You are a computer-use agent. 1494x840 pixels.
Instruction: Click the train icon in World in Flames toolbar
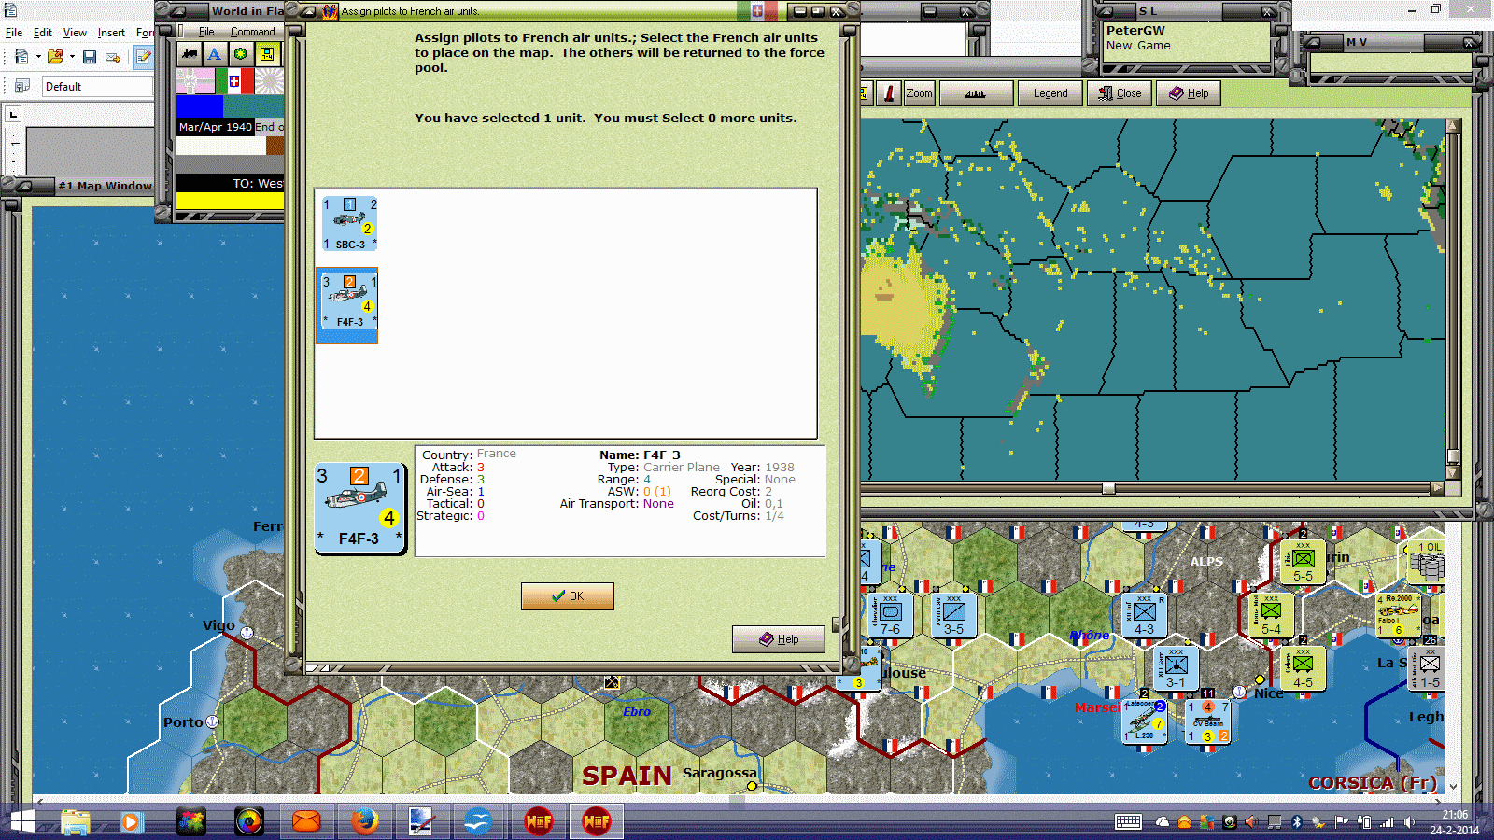190,54
